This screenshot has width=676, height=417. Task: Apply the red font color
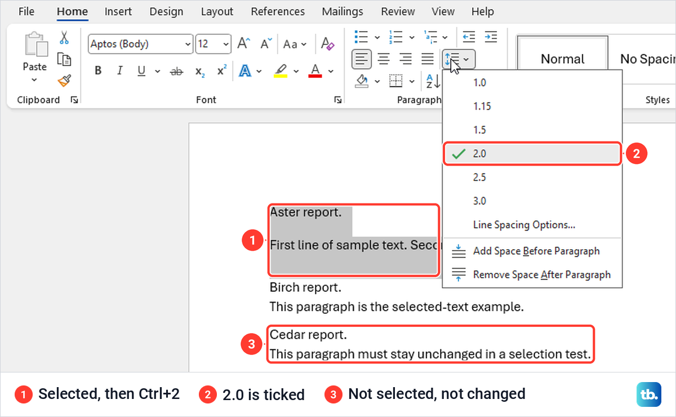315,71
